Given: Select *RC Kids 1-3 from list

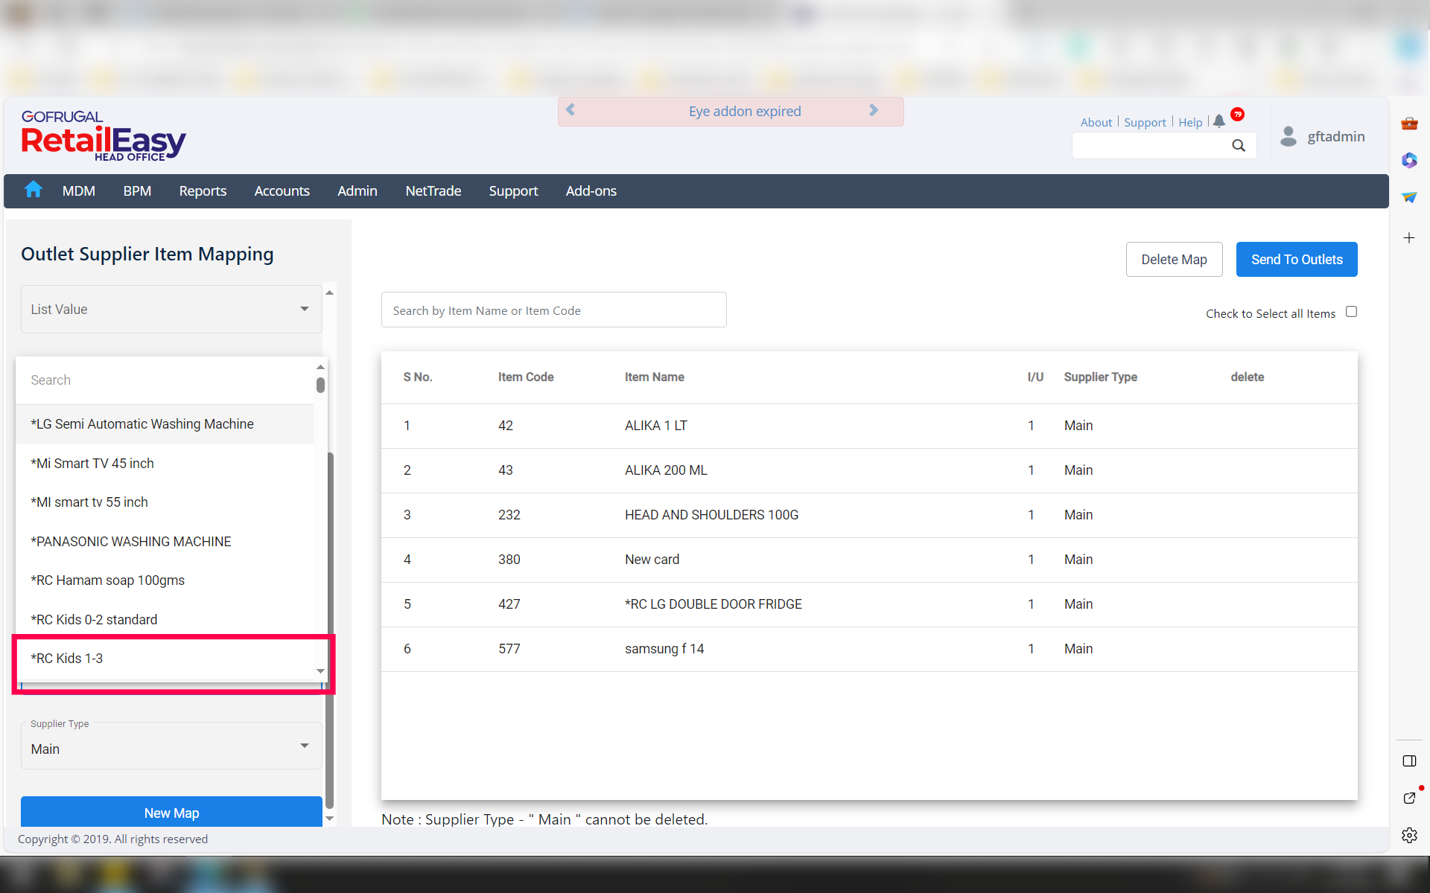Looking at the screenshot, I should [67, 659].
